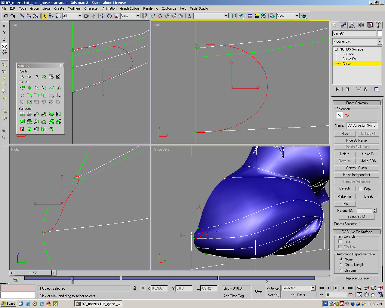This screenshot has height=308, width=385.
Task: Open the Rendering menu
Action: (x=151, y=8)
